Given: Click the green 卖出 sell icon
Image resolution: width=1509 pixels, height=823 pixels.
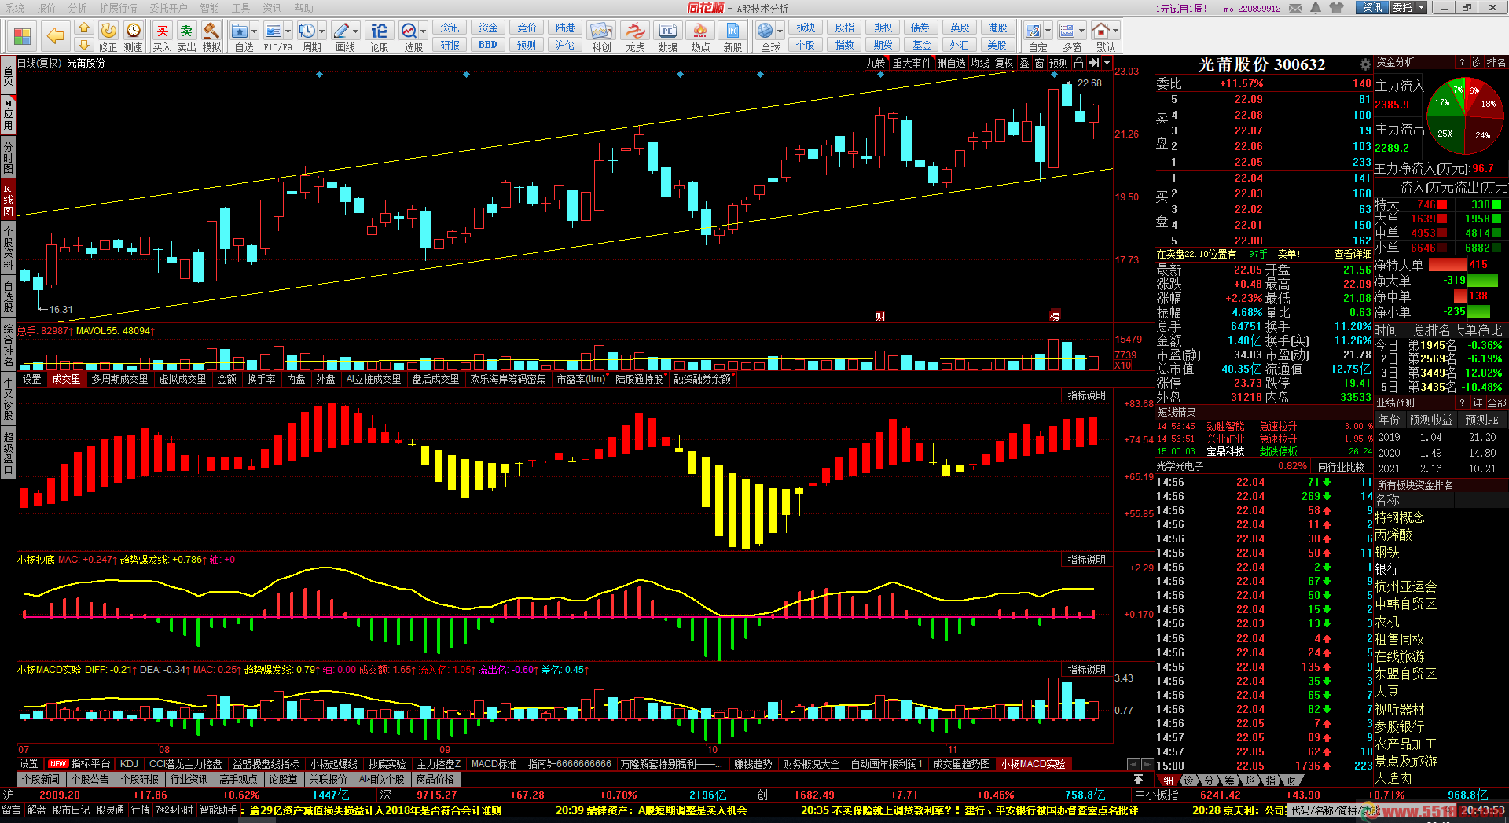Looking at the screenshot, I should point(186,31).
